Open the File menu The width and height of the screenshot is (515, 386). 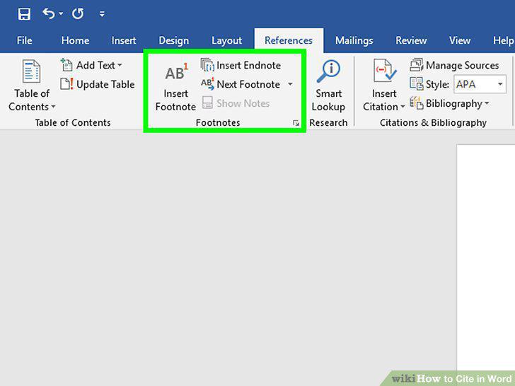(x=24, y=40)
